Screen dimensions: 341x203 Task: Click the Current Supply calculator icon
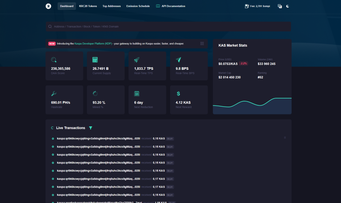point(95,60)
